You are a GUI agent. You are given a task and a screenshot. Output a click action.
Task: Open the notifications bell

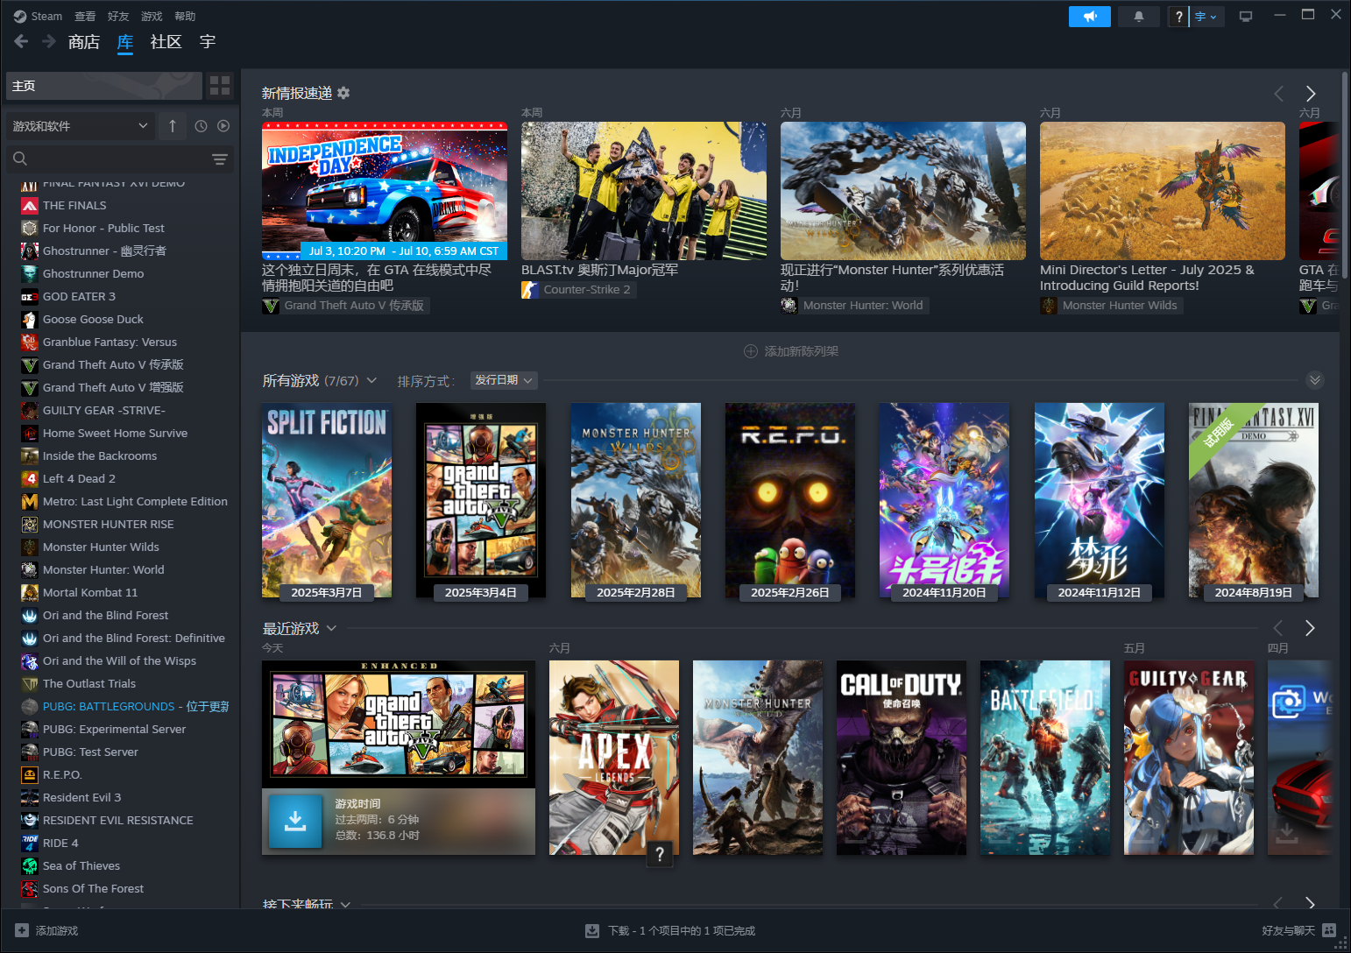coord(1139,17)
